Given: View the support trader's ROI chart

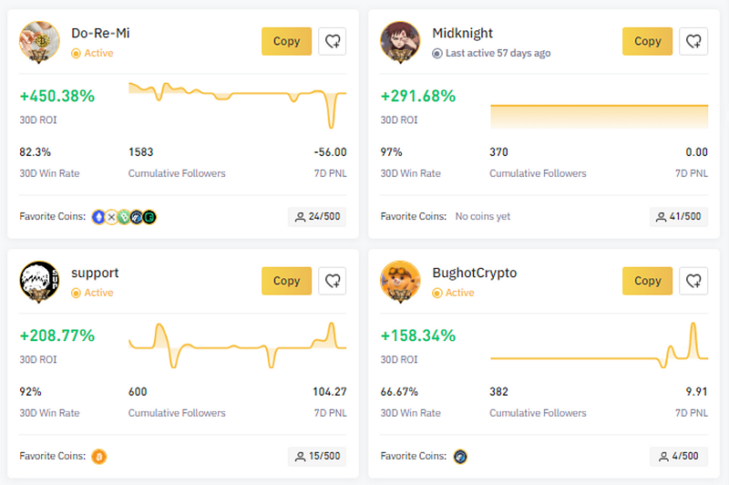Looking at the screenshot, I should pyautogui.click(x=238, y=345).
